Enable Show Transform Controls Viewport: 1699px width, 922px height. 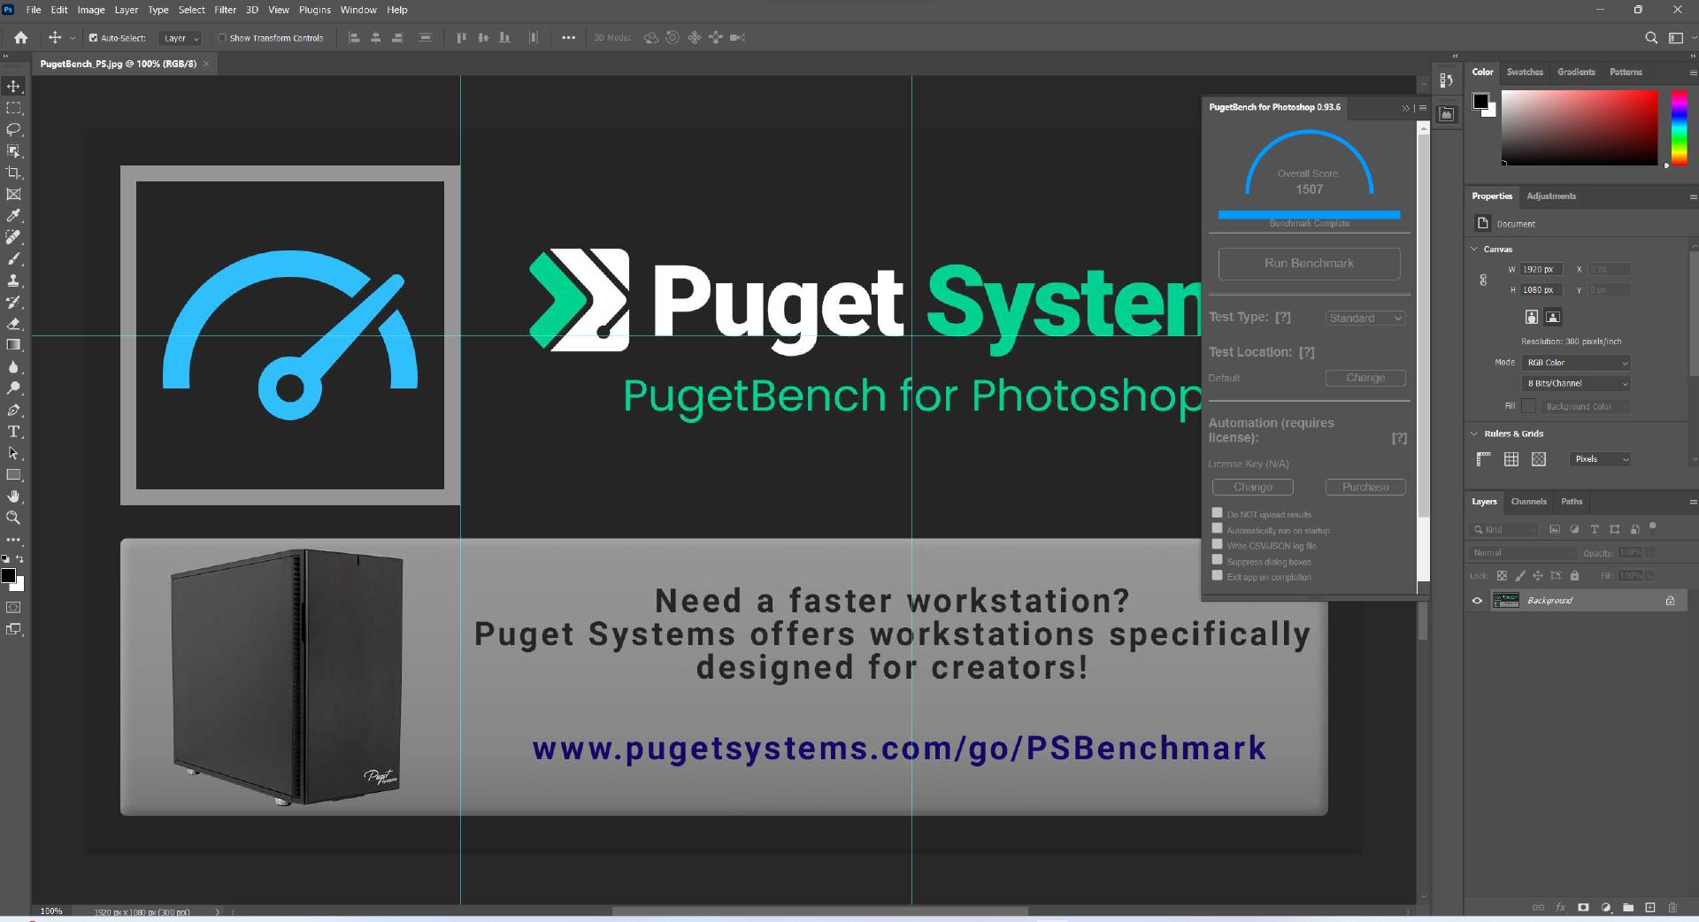[x=222, y=38]
